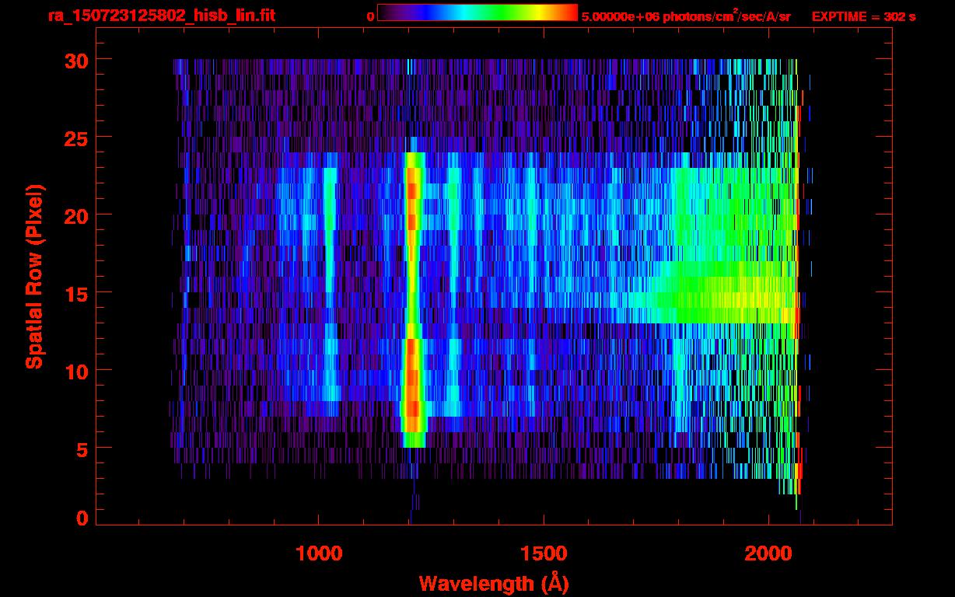Click the 10 spatial row tick label
Screen dimensions: 955x597
click(76, 371)
